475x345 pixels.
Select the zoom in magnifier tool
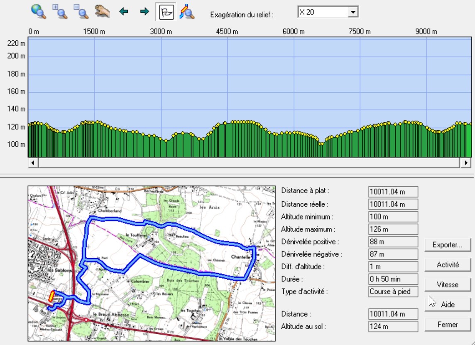(60, 12)
